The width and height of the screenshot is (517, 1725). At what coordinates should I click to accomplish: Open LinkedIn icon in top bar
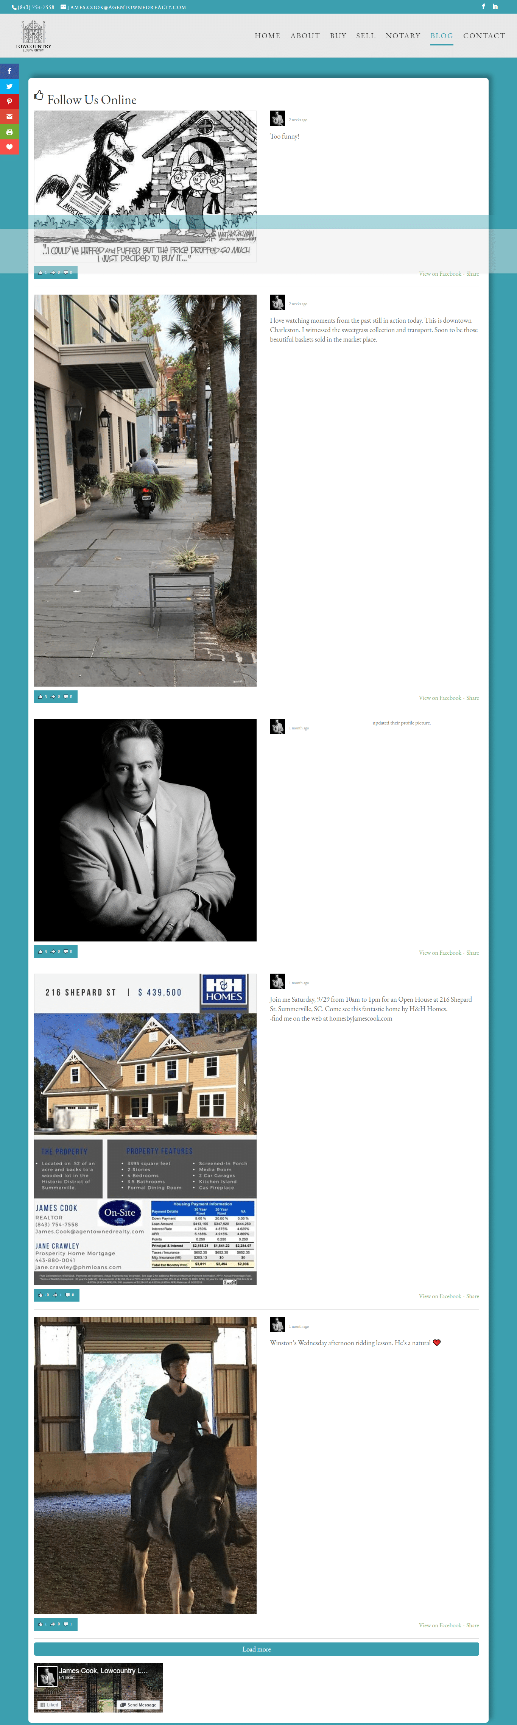pyautogui.click(x=495, y=7)
